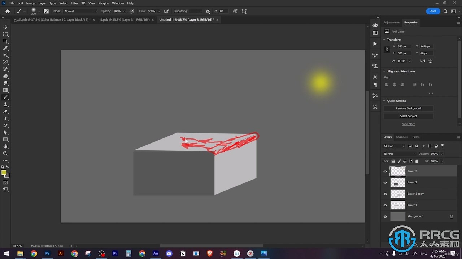Screen dimensions: 462x259
Task: Select the Brush tool in the toolbox
Action: click(5, 97)
